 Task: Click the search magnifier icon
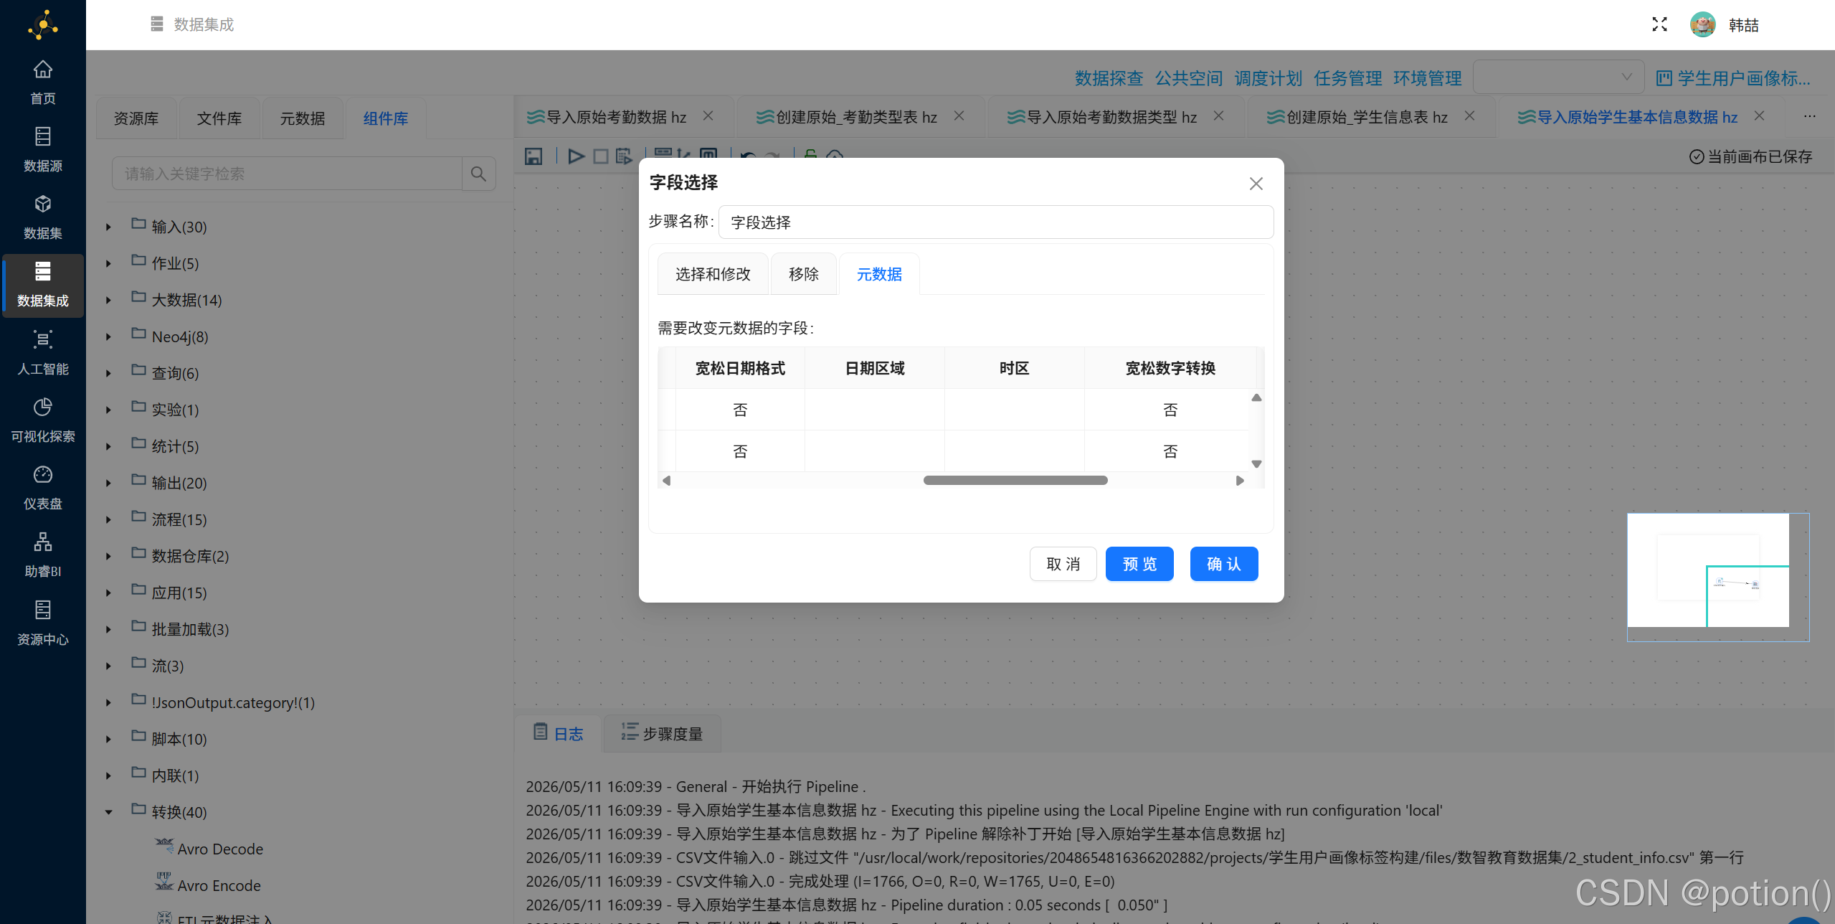point(478,174)
